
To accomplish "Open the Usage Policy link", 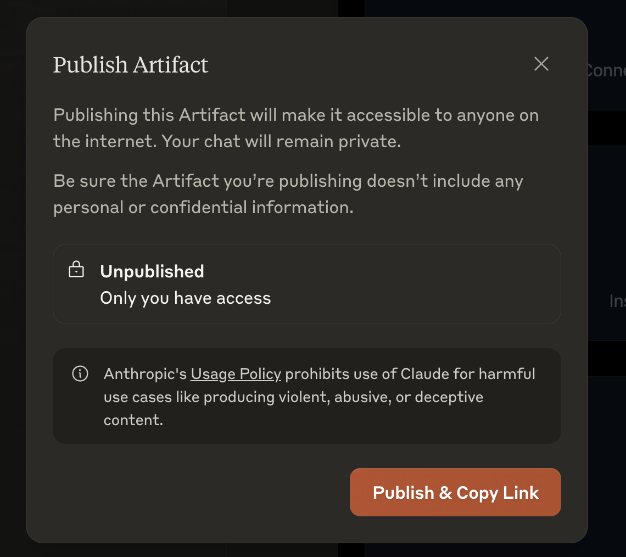I will tap(236, 374).
